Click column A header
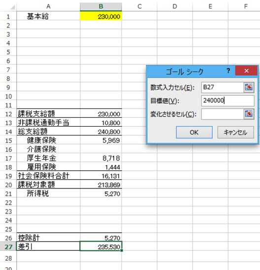 pos(48,6)
